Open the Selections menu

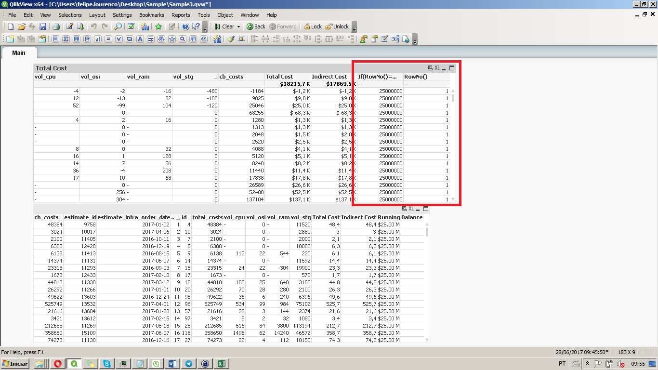70,15
